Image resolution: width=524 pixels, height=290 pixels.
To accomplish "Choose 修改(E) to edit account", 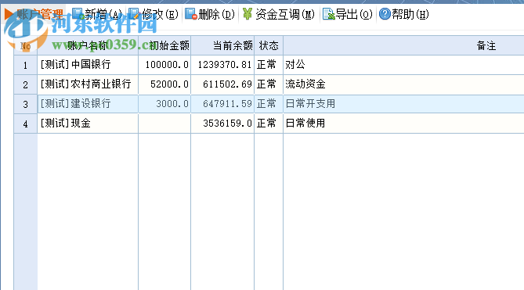I will pyautogui.click(x=154, y=14).
